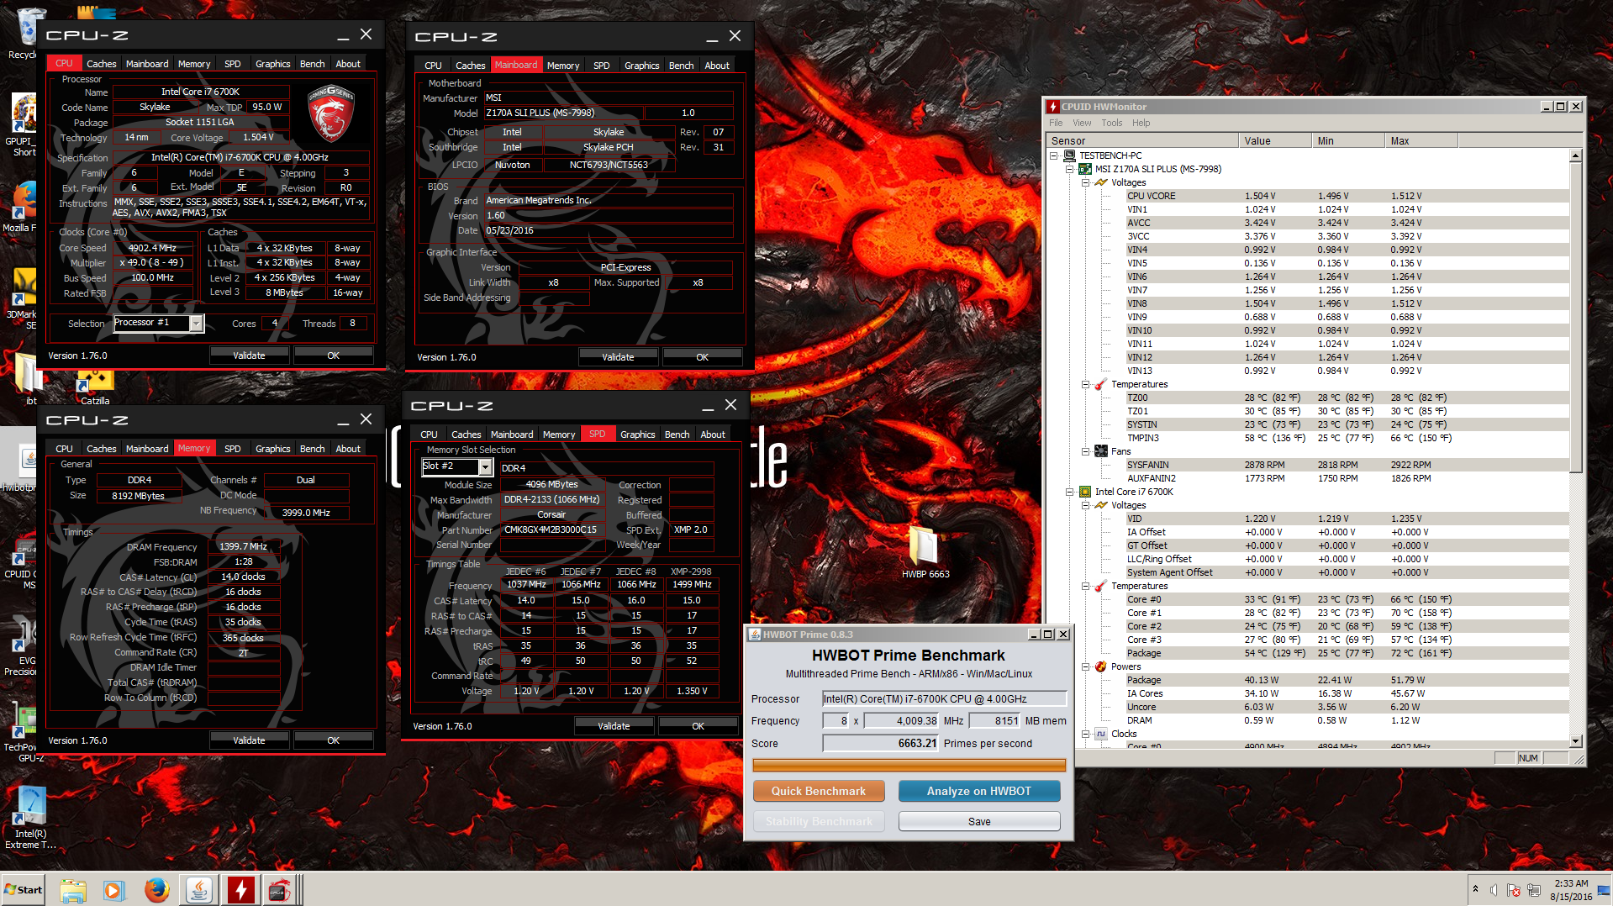
Task: Open the GPUPI shortcut desktop icon
Action: click(24, 124)
